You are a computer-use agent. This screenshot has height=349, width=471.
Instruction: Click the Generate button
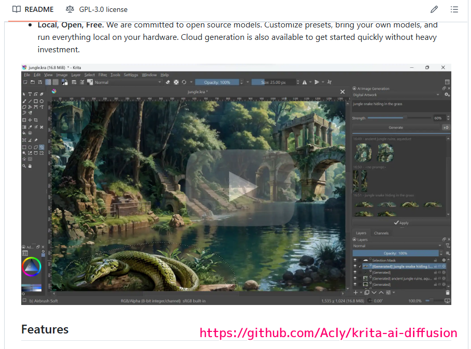click(396, 127)
